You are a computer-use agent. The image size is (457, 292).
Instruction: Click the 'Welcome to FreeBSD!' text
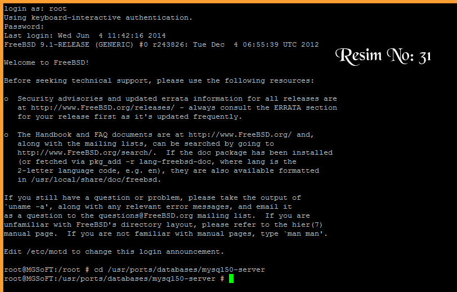[x=47, y=62]
